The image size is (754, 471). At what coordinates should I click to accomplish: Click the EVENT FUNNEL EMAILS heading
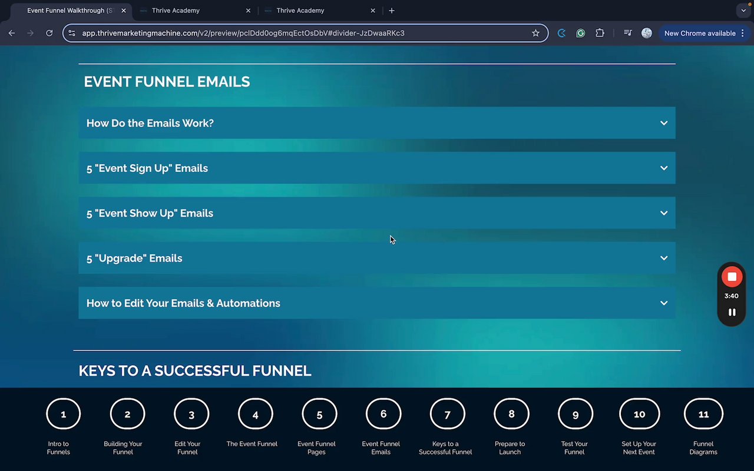(x=167, y=82)
